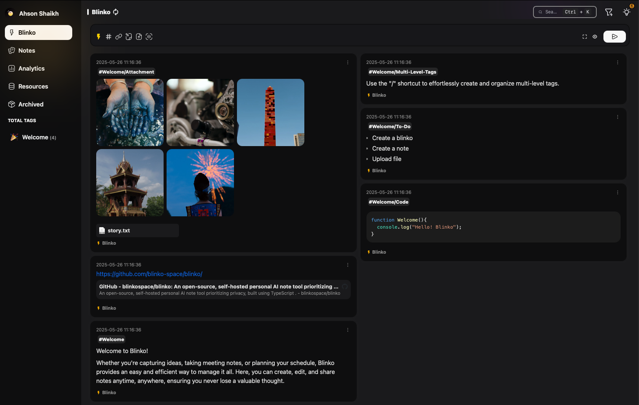This screenshot has width=639, height=405.
Task: Open the AI lightbulb with 6 notifications
Action: point(626,12)
